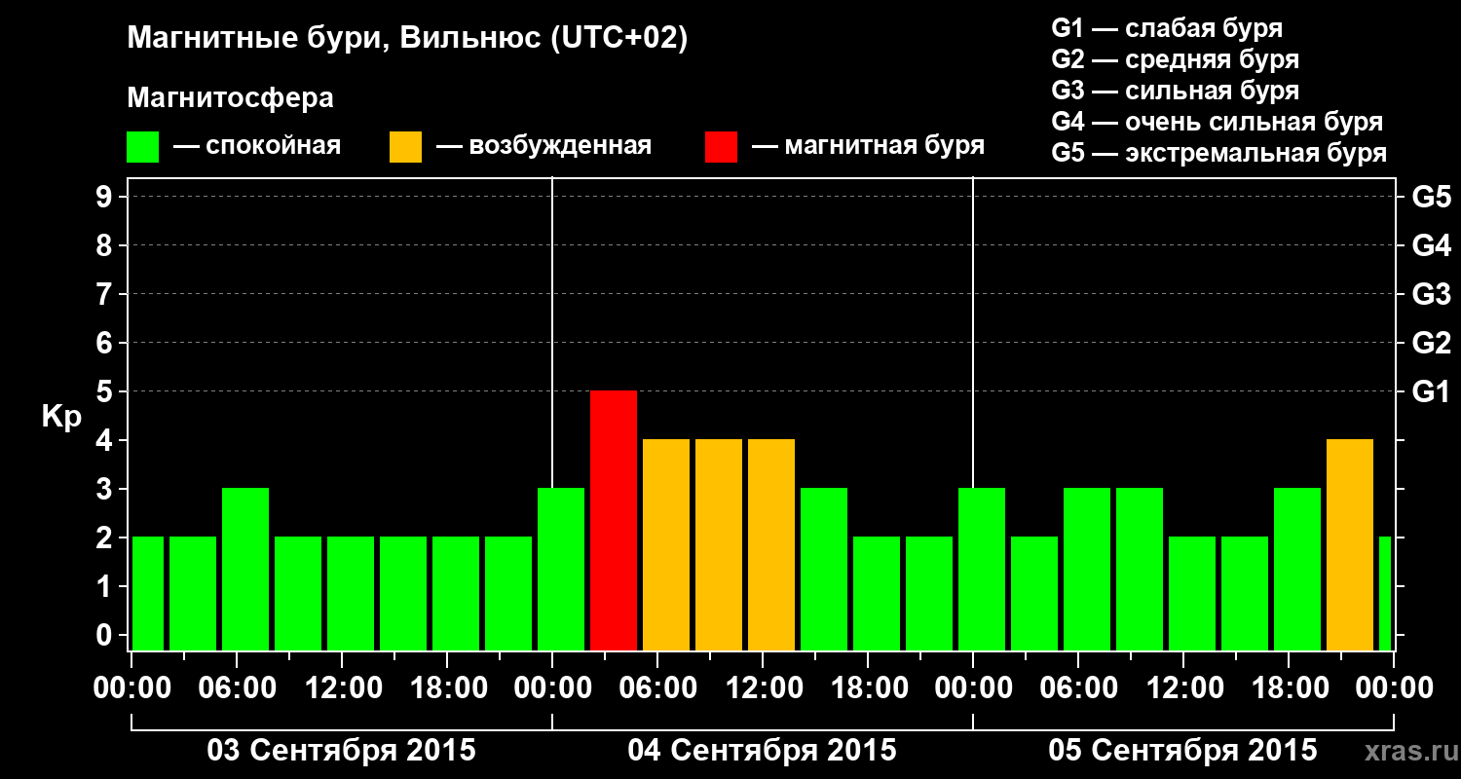
Task: Select the 15:00–18:00 green bar on 04 Сентября
Action: [824, 569]
